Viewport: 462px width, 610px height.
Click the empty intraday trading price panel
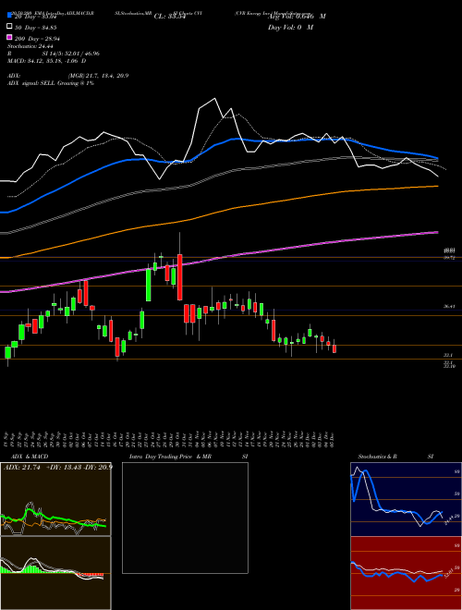click(185, 518)
